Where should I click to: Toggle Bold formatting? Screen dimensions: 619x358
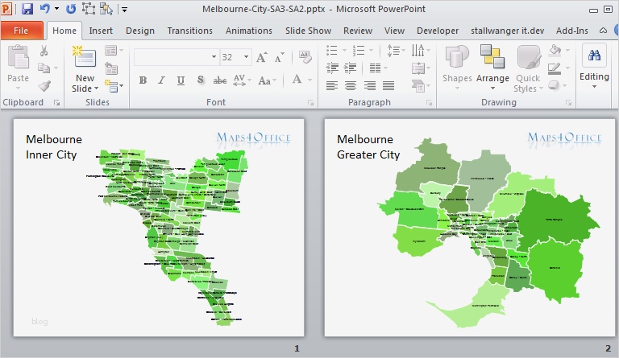143,80
